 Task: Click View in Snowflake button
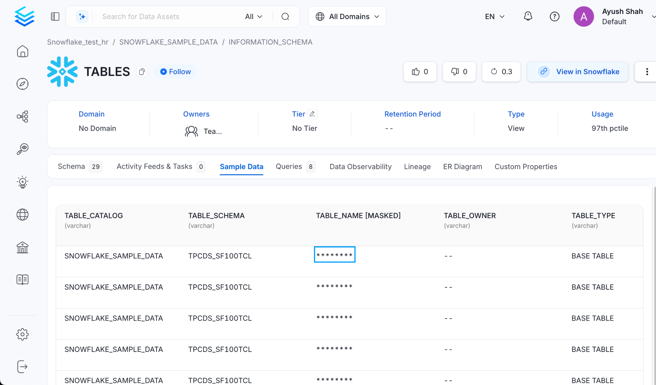click(577, 72)
